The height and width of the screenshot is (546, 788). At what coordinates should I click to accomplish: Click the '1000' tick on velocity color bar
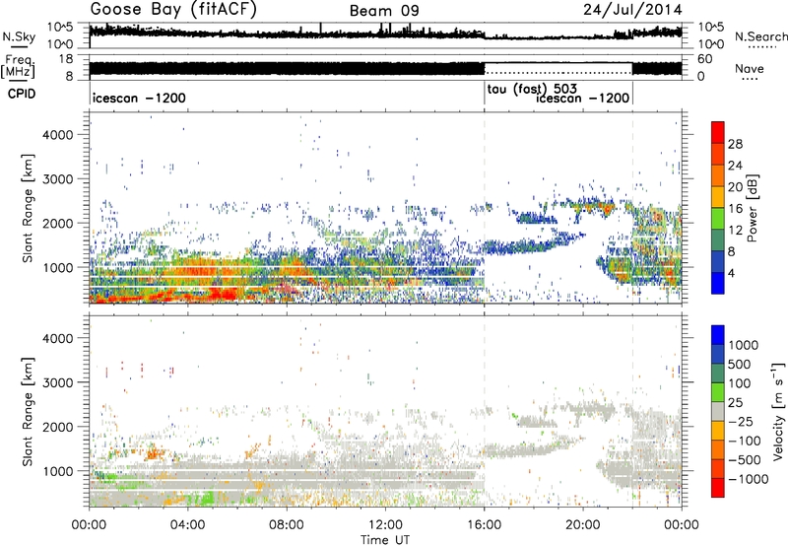[x=744, y=345]
